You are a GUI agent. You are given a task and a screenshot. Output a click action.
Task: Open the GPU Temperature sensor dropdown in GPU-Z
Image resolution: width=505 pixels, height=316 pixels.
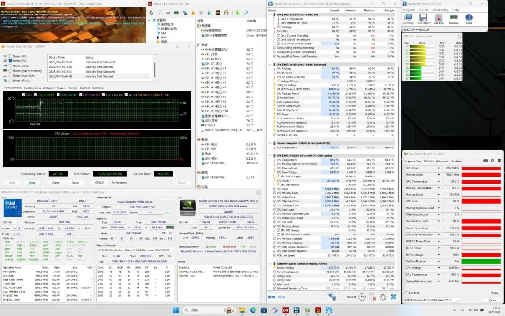[438, 182]
